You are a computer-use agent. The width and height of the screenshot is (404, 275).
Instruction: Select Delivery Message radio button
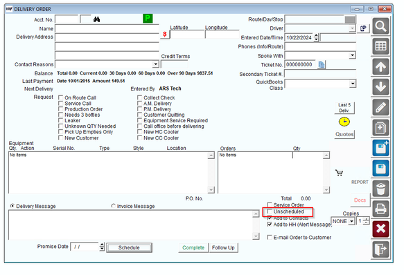coord(12,206)
